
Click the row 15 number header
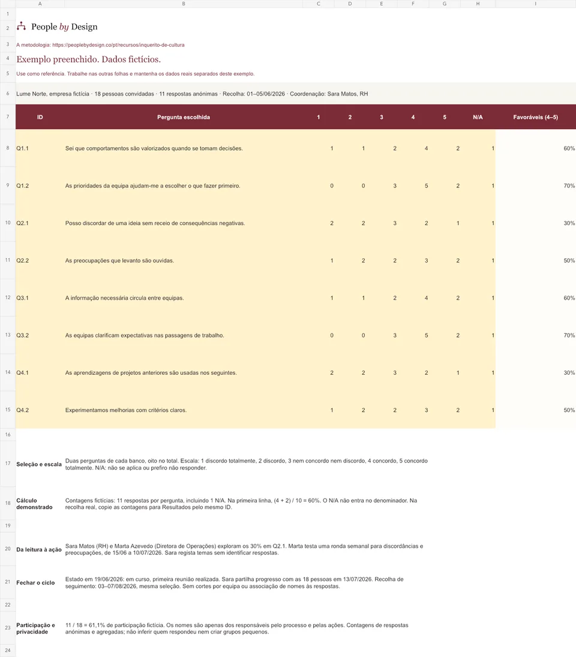click(x=8, y=410)
